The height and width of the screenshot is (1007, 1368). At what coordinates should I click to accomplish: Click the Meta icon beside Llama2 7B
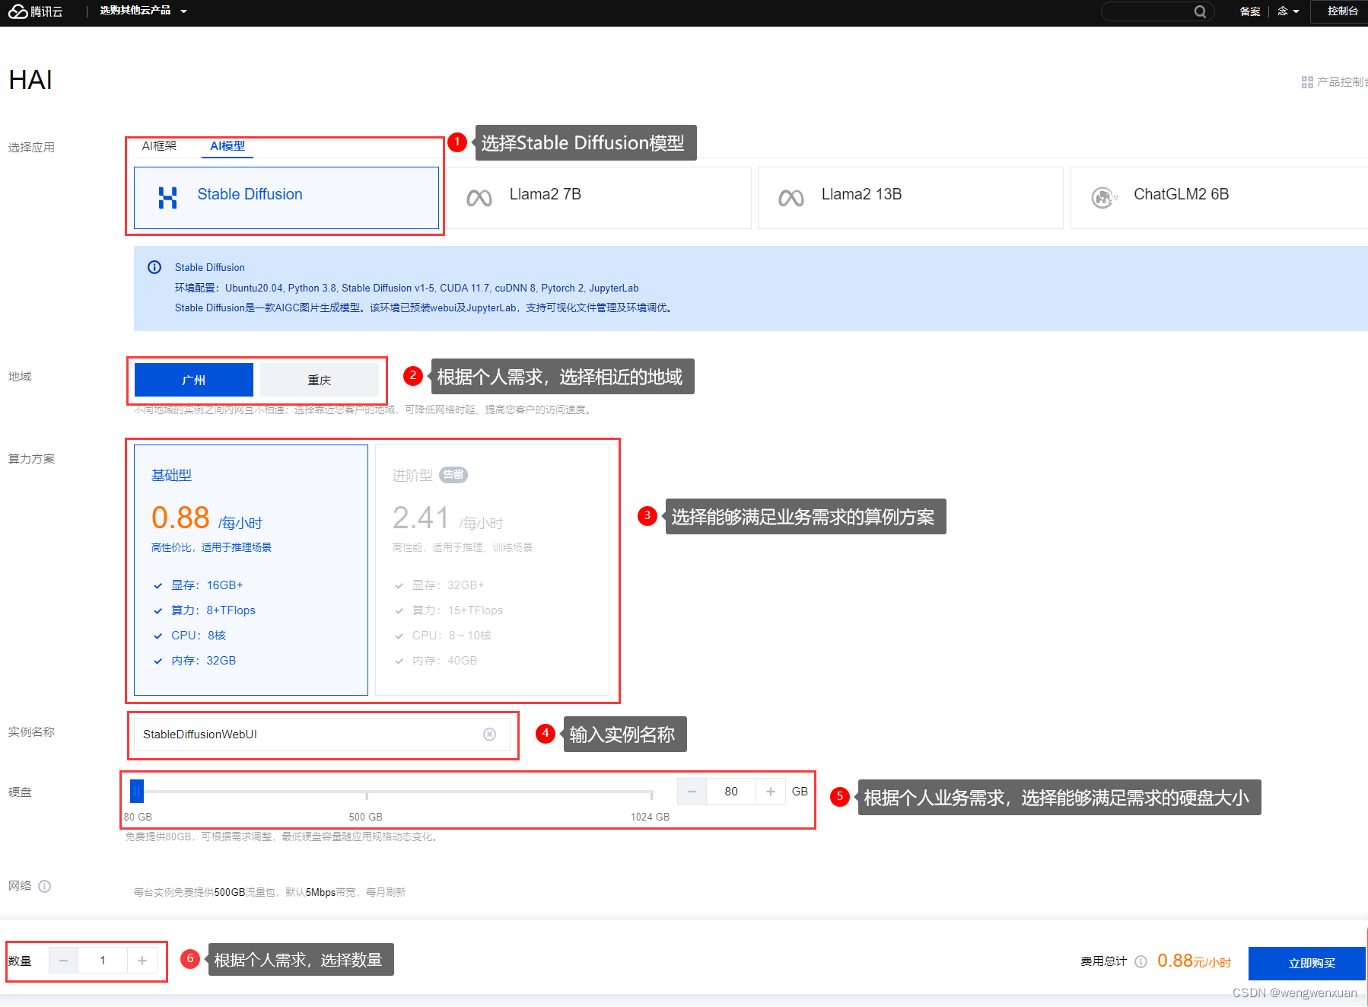tap(479, 198)
